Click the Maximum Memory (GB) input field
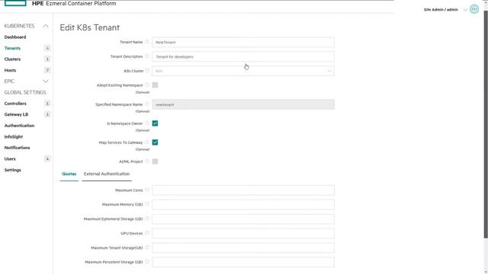This screenshot has width=488, height=274. click(x=243, y=205)
